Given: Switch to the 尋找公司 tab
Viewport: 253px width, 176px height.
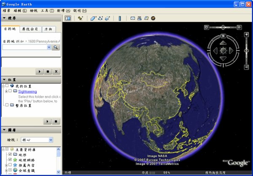Looking at the screenshot, I should (30, 29).
